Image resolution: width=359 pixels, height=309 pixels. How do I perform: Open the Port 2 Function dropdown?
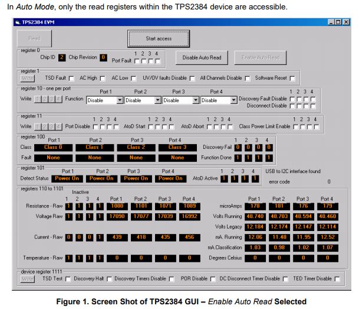[x=158, y=100]
